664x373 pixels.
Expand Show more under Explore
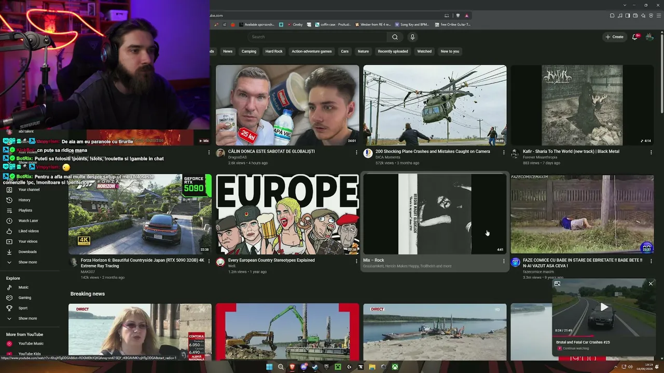[28, 319]
